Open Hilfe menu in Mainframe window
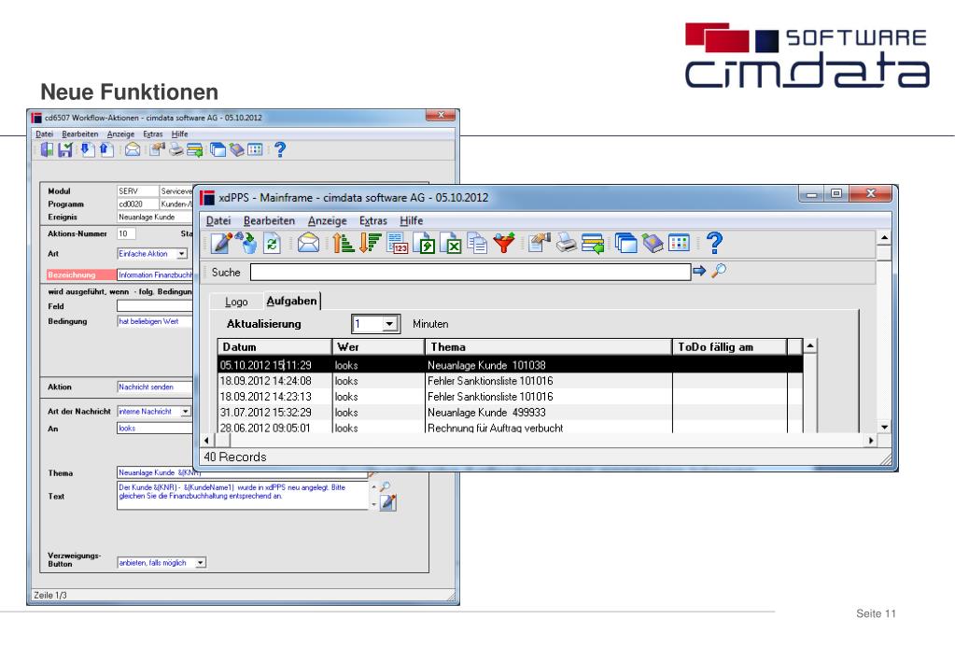955x661 pixels. (x=411, y=220)
